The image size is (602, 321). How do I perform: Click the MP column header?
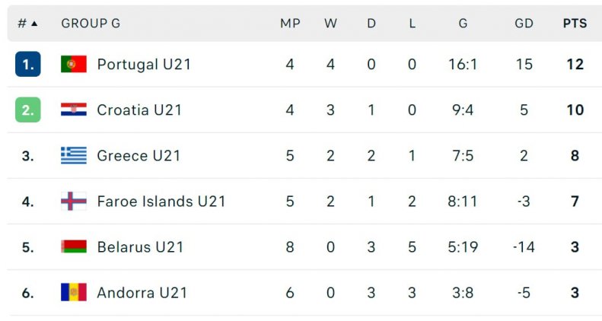[x=290, y=24]
